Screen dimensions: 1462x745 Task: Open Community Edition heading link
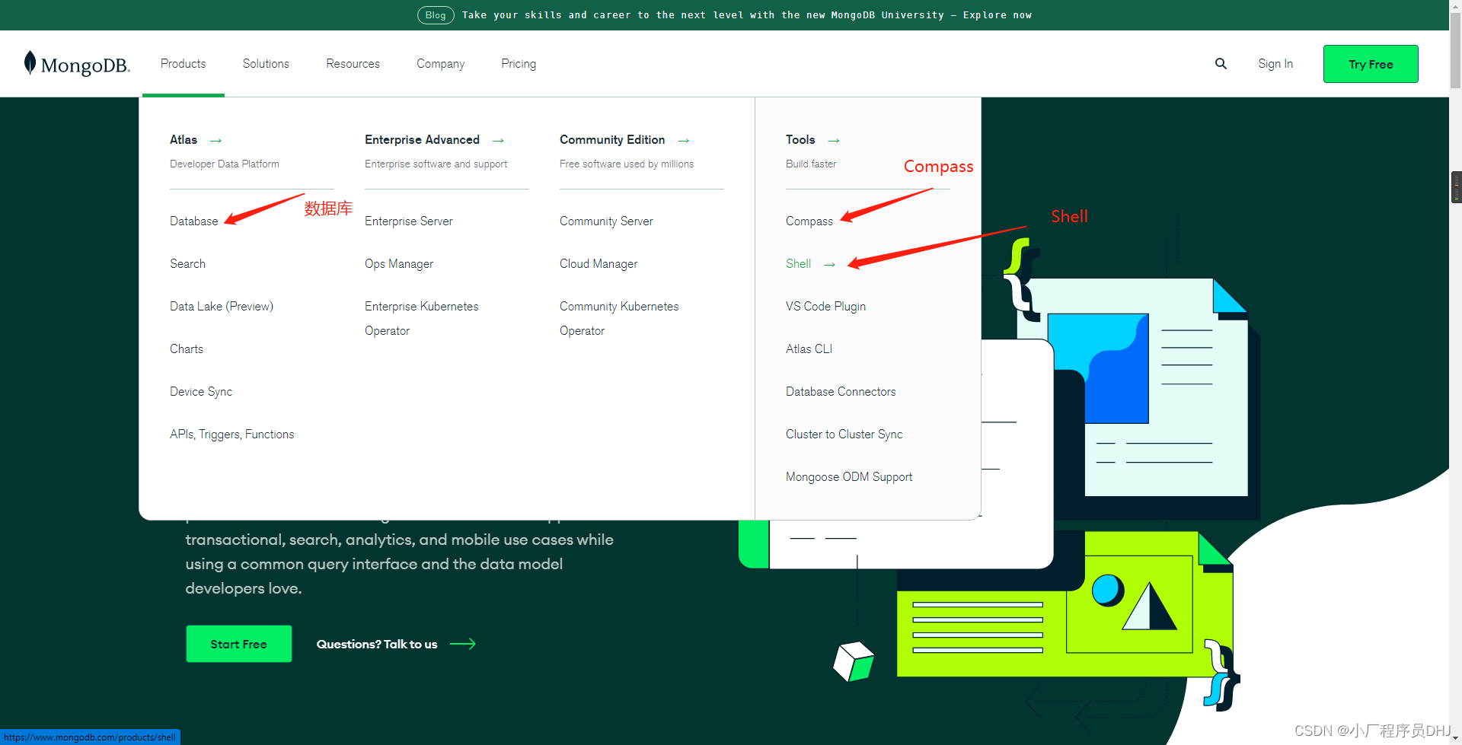point(612,140)
